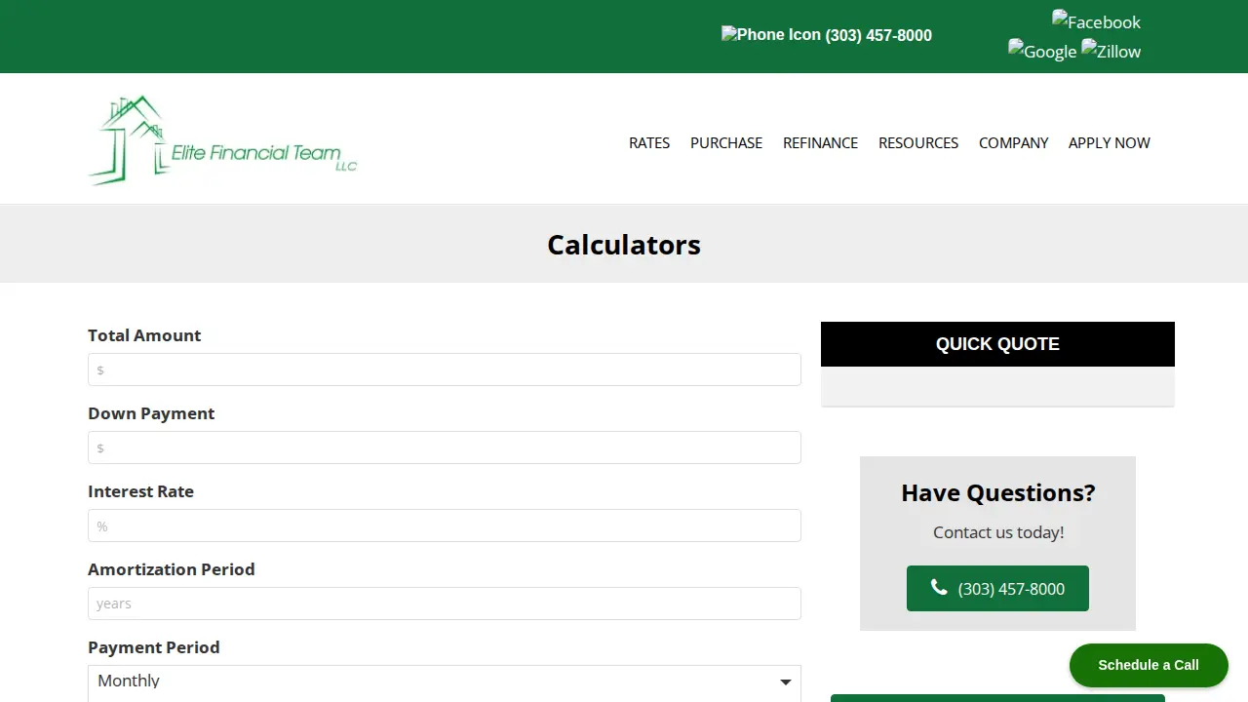This screenshot has width=1248, height=702.
Task: Click the Down Payment label
Action: (151, 413)
